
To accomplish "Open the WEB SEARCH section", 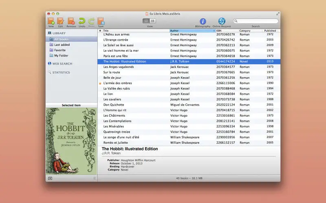I will [62, 64].
